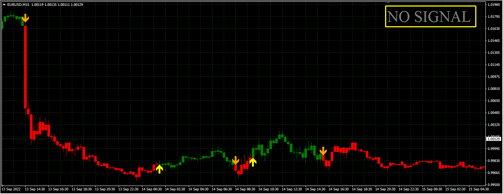Click the 14 Sep 16:30 time label
This screenshot has width=503, height=194.
click(x=339, y=189)
